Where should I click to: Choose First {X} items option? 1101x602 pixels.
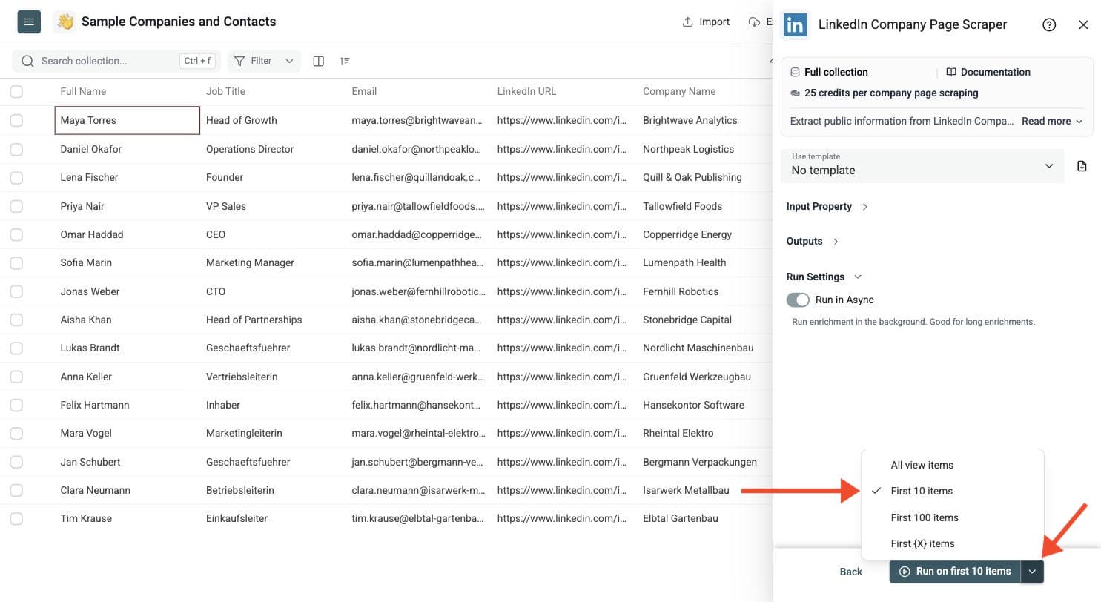pos(953,543)
